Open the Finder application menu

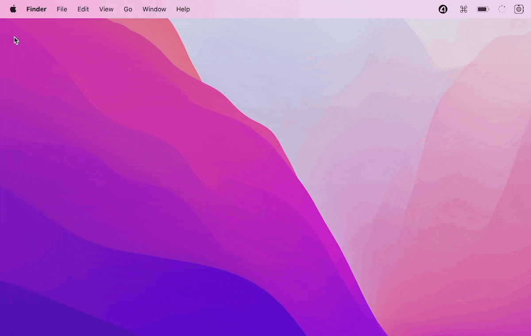click(36, 9)
